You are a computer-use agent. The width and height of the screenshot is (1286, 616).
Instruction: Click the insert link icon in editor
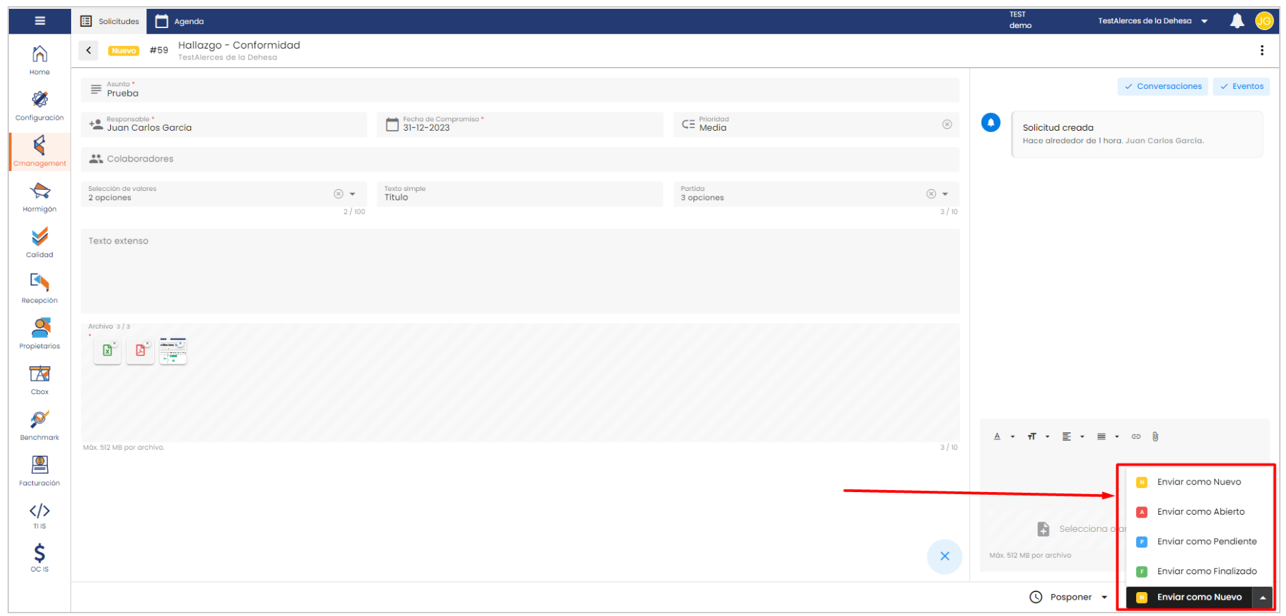click(x=1136, y=437)
